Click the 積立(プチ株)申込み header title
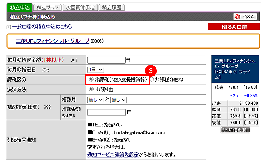Image resolution: width=265 pixels, height=167 pixels. click(33, 17)
